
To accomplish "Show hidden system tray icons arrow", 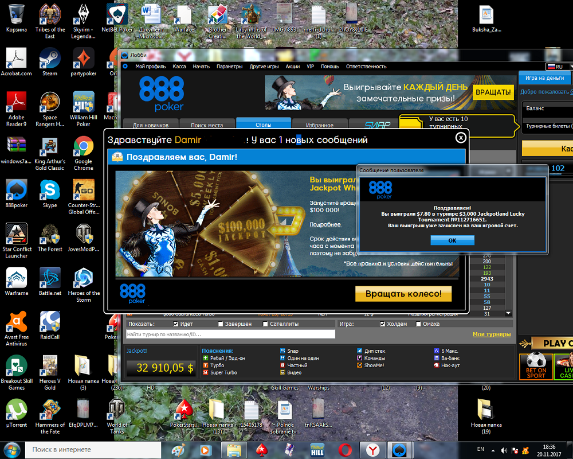I will tap(493, 450).
